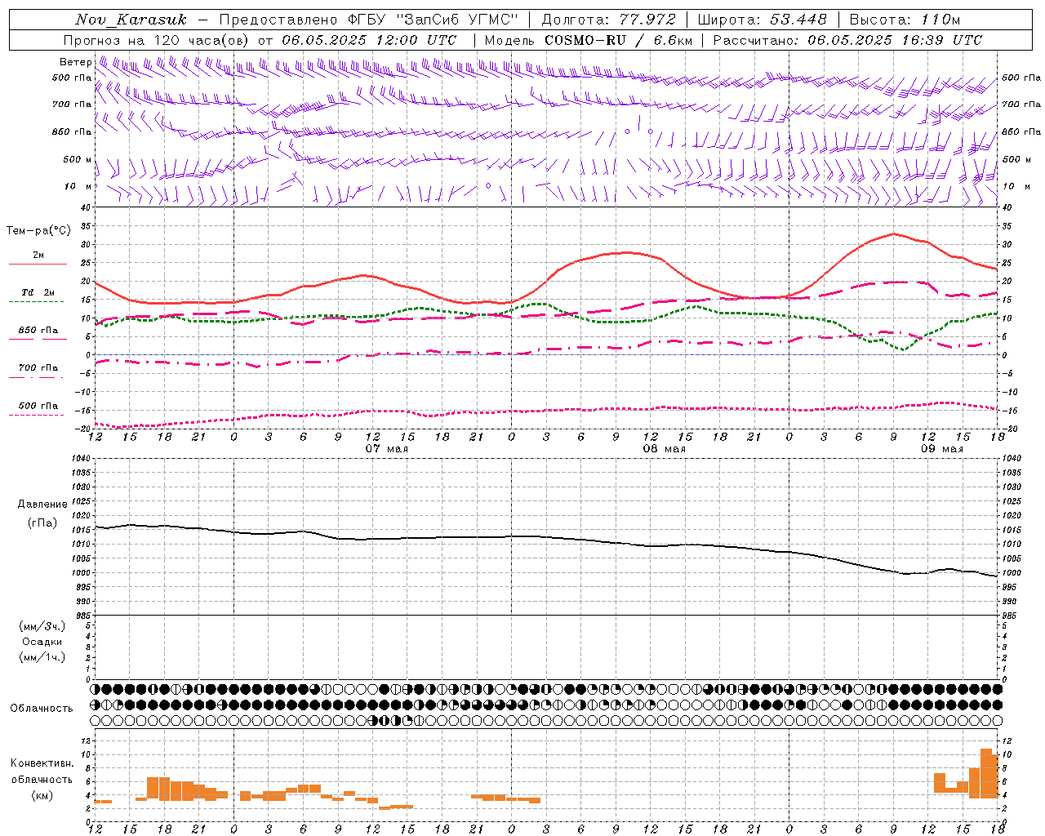The image size is (1045, 836).
Task: Click the '08 мая' date label
Action: (x=665, y=449)
